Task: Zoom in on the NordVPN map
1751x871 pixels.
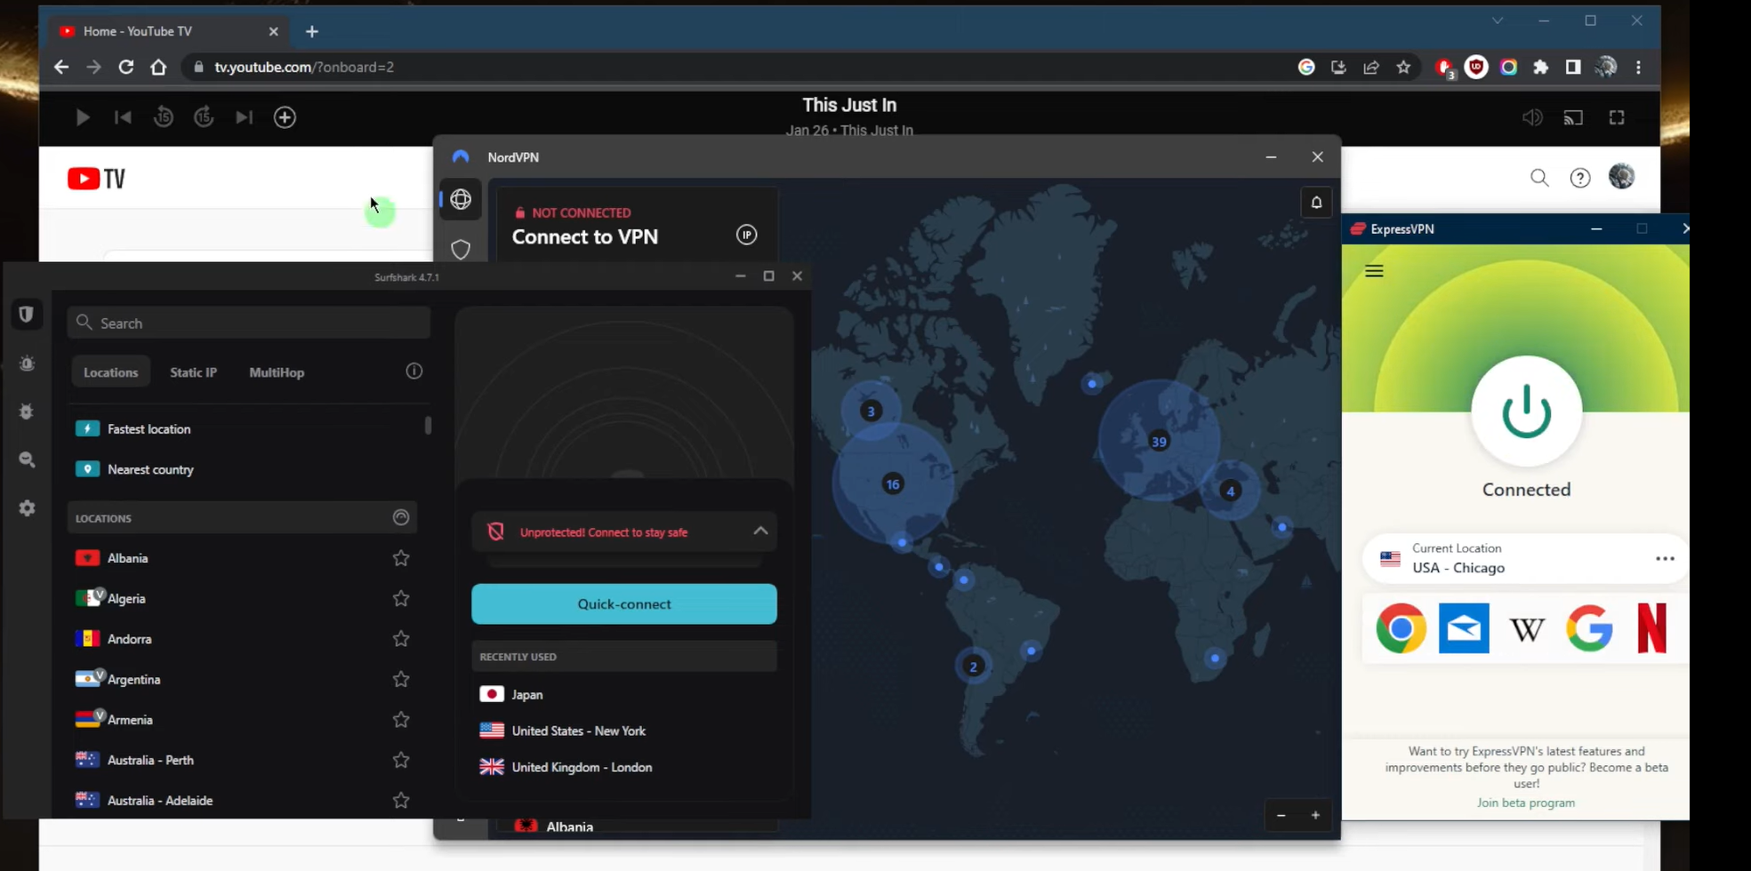Action: 1315,815
